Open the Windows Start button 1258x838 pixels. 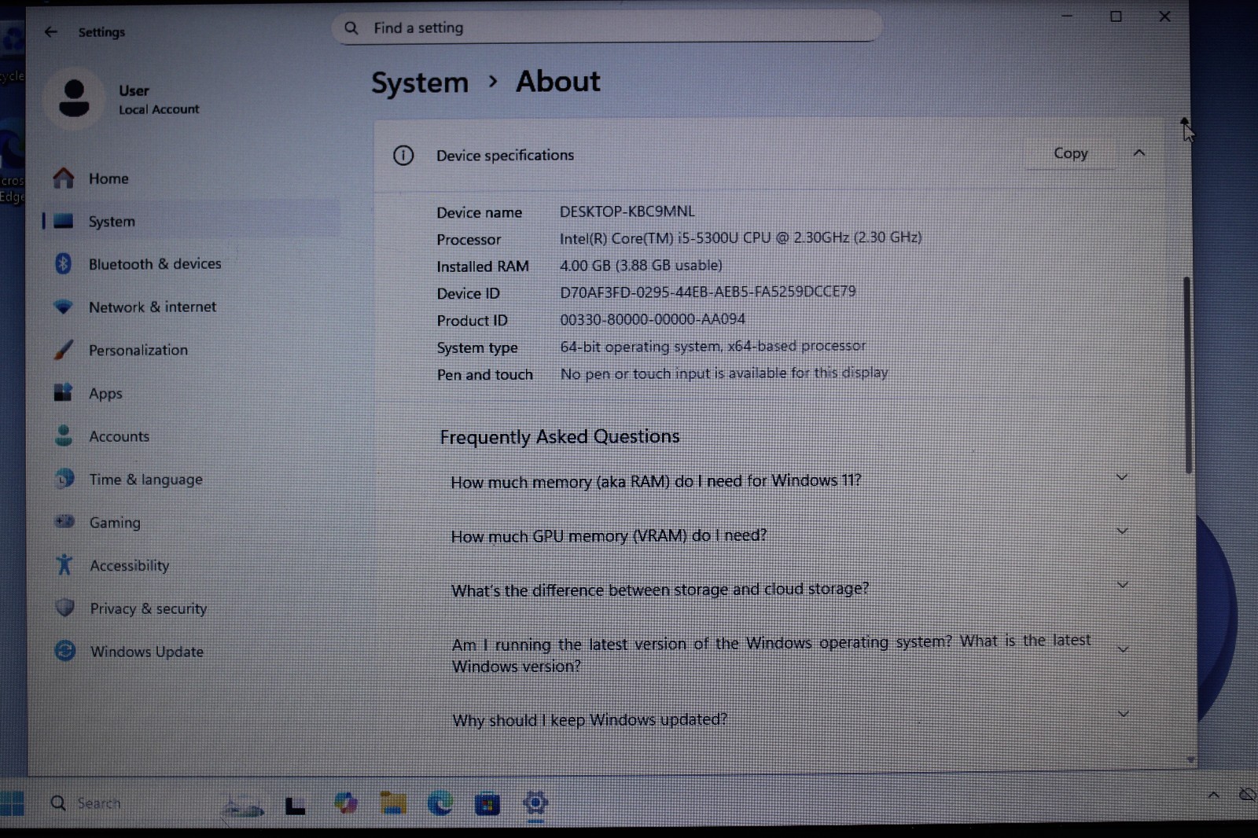tap(12, 803)
